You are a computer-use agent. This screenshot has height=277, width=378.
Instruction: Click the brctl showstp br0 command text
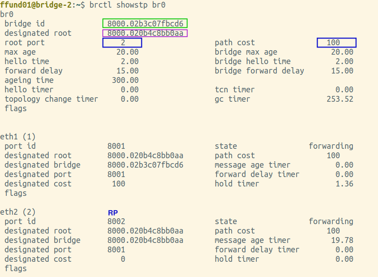click(127, 5)
